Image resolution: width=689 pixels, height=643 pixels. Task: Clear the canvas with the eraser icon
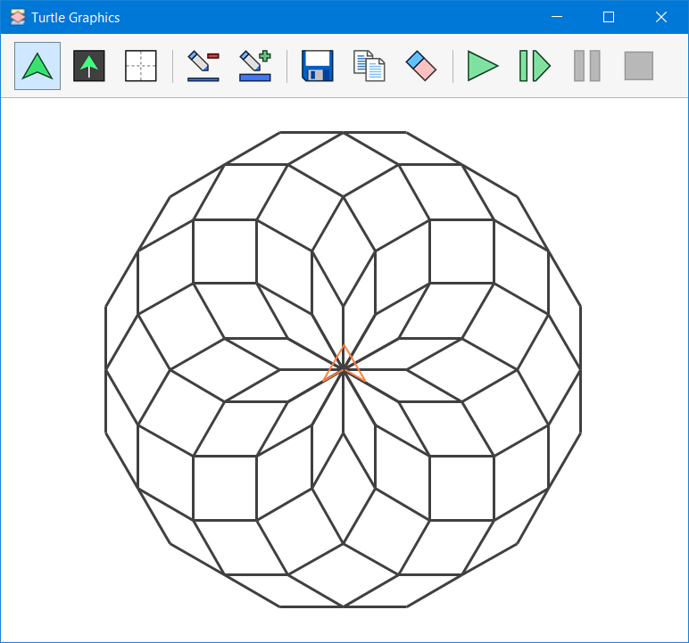pos(421,66)
